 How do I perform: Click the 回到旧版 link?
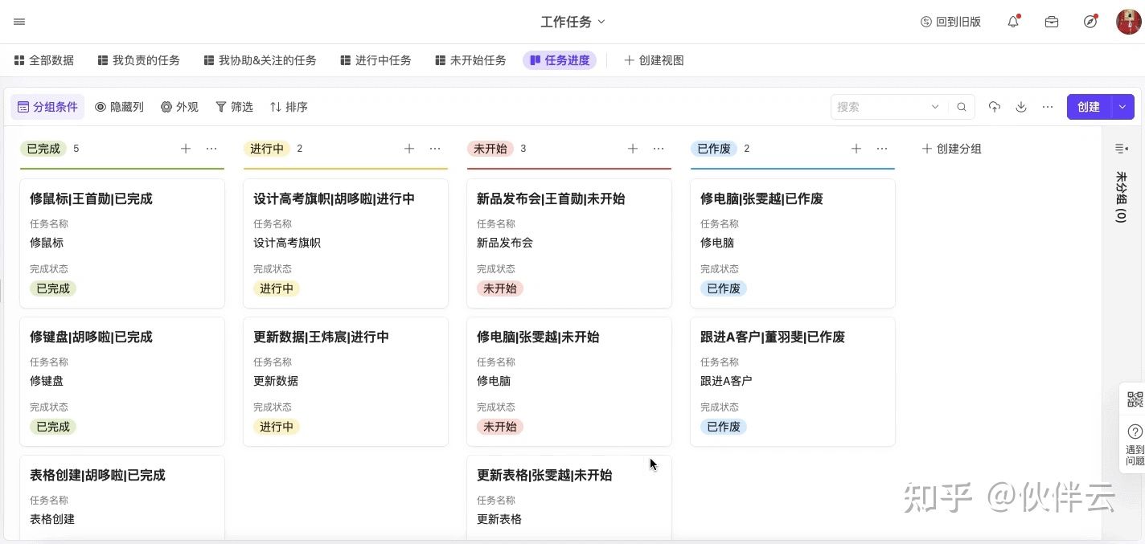[x=950, y=22]
